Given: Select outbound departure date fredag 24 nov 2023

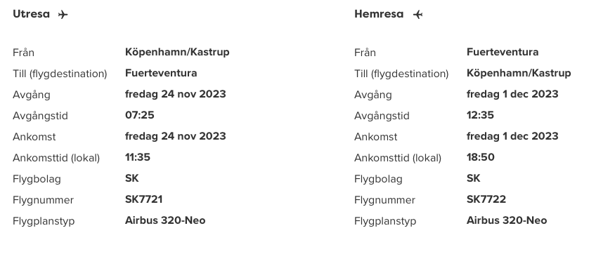Looking at the screenshot, I should (x=175, y=94).
